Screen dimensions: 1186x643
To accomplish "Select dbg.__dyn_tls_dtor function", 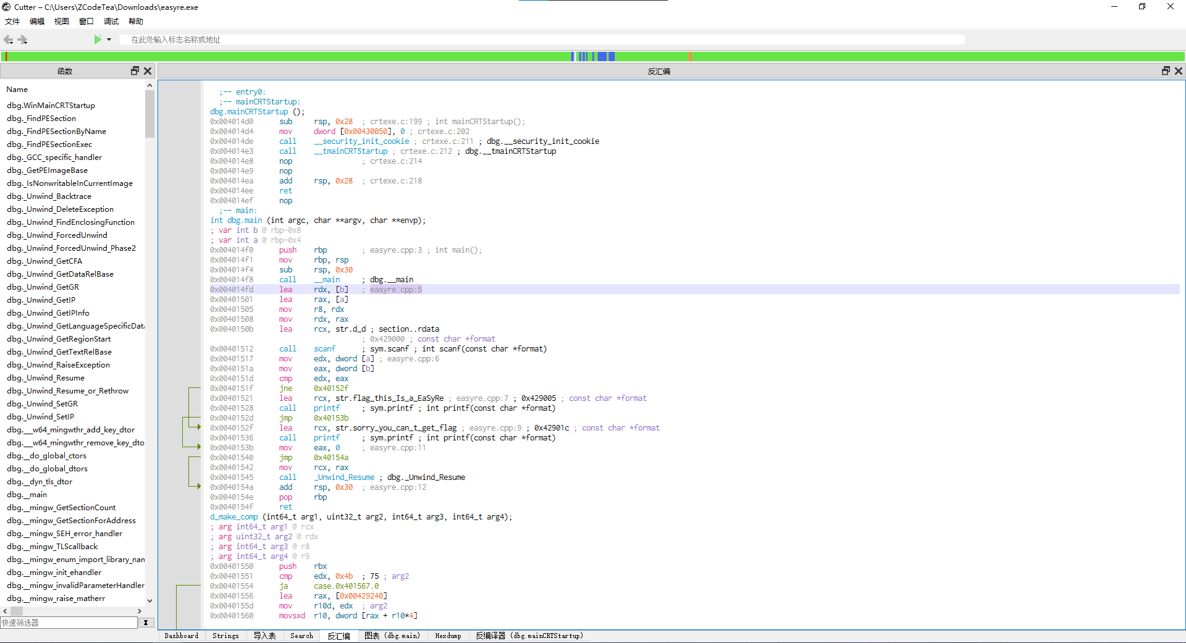I will coord(40,482).
